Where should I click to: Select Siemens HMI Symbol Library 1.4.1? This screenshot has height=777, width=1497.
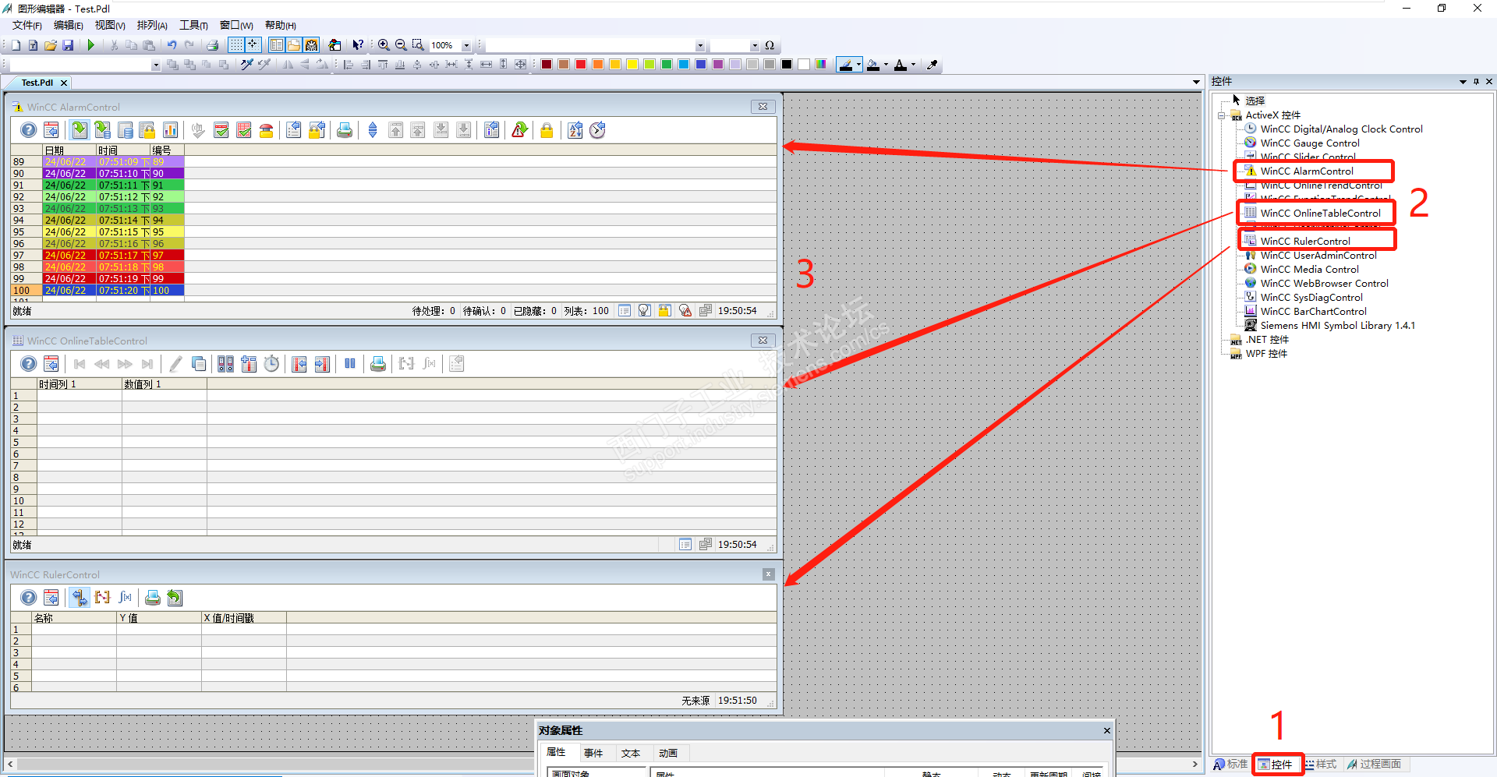[x=1337, y=326]
